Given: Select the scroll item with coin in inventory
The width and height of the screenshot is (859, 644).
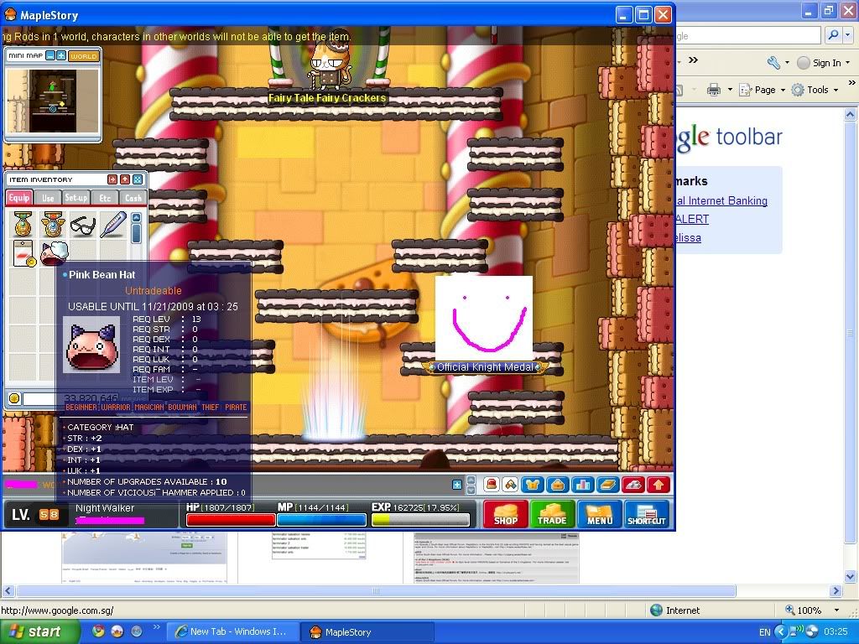Looking at the screenshot, I should [23, 253].
